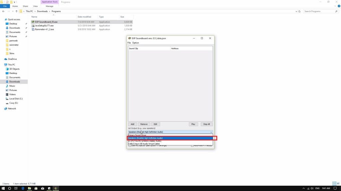Screen dimensions: 341x191
Task: Click the Add button in soundboard
Action: (133, 124)
